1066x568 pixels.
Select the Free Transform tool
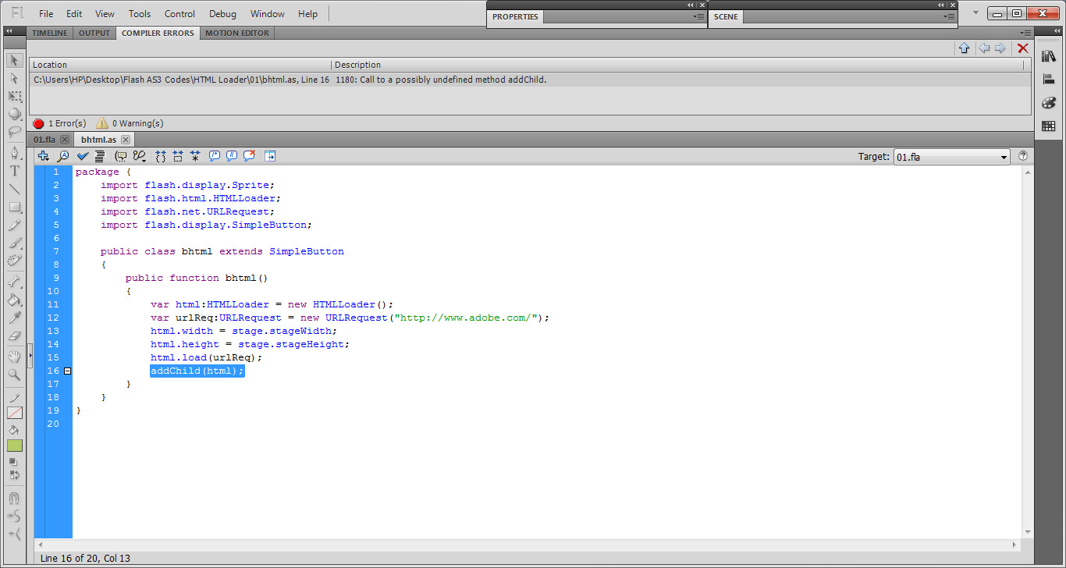coord(14,96)
